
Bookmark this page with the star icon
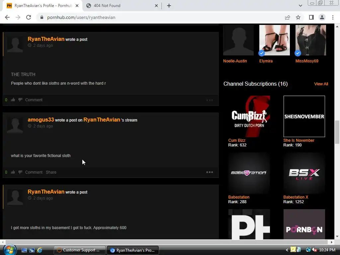[x=298, y=17]
